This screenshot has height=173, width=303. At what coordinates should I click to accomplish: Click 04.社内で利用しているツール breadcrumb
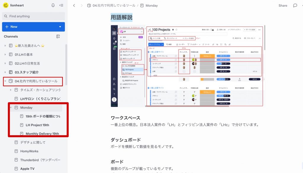tap(114, 6)
